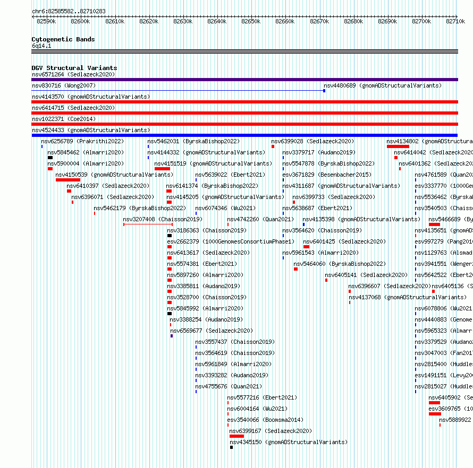Click esv3540066 (Boomsma2014) label
The height and width of the screenshot is (468, 473).
265,420
